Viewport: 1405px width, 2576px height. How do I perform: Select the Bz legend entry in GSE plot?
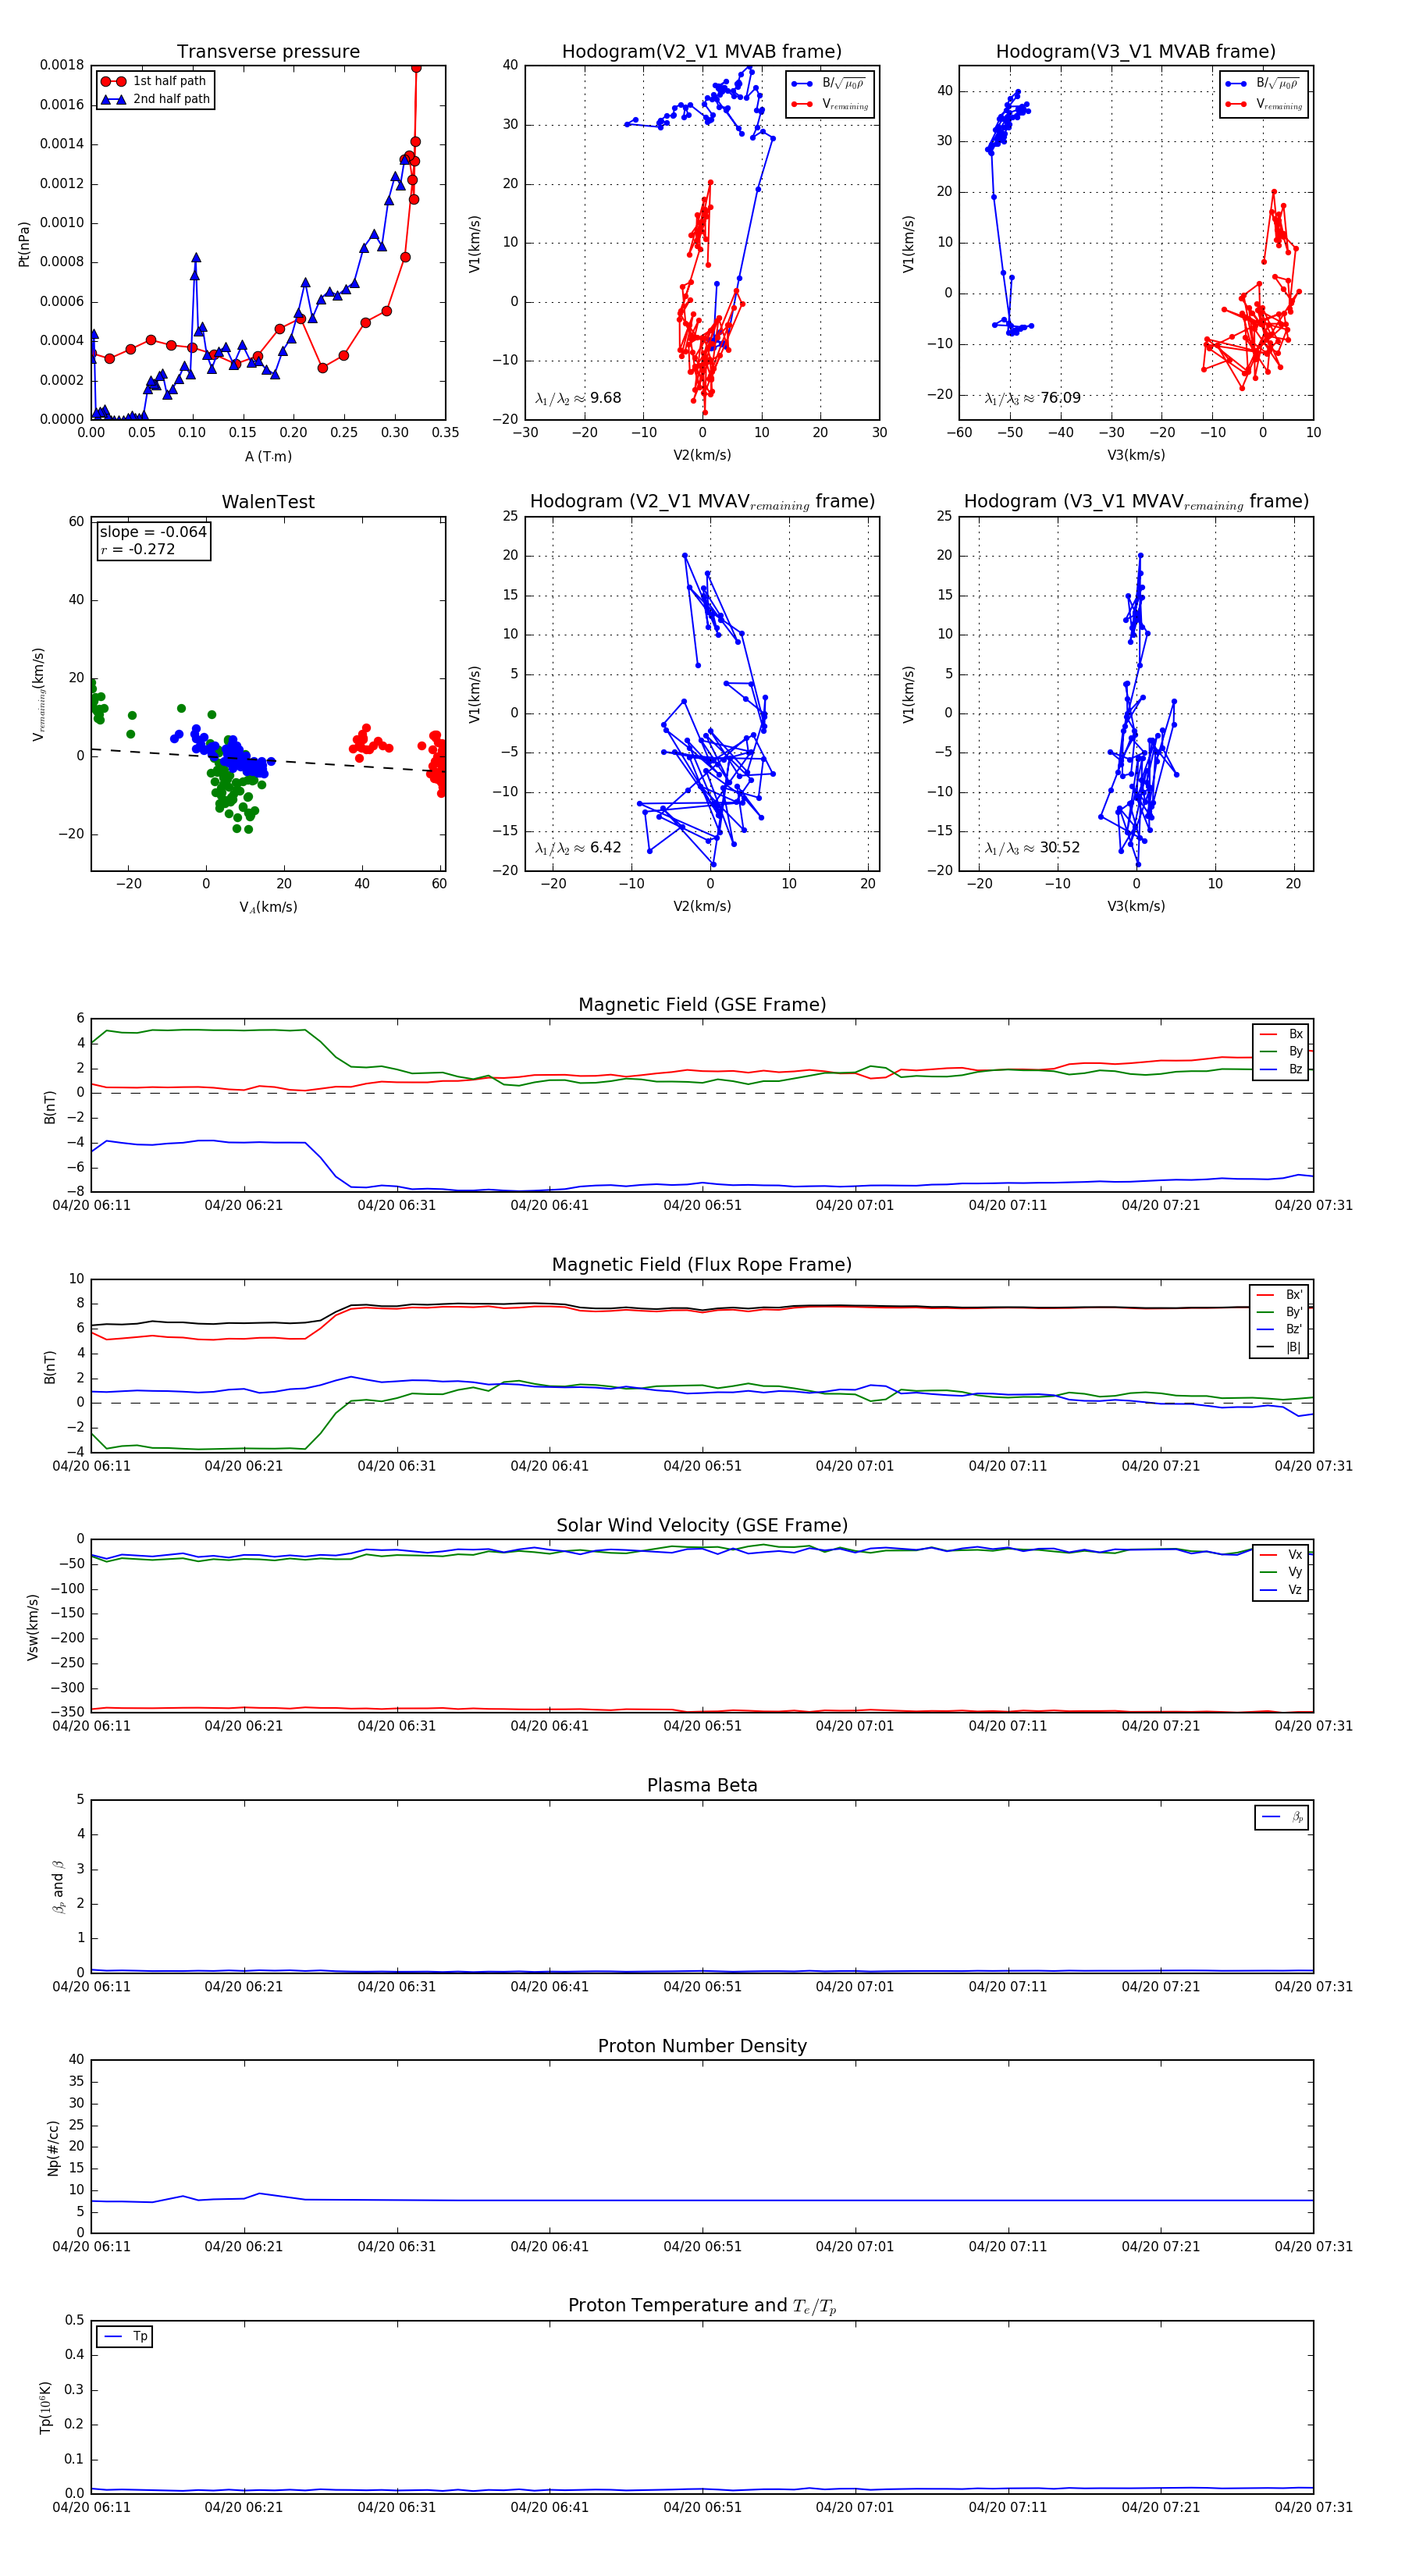coord(1281,1069)
